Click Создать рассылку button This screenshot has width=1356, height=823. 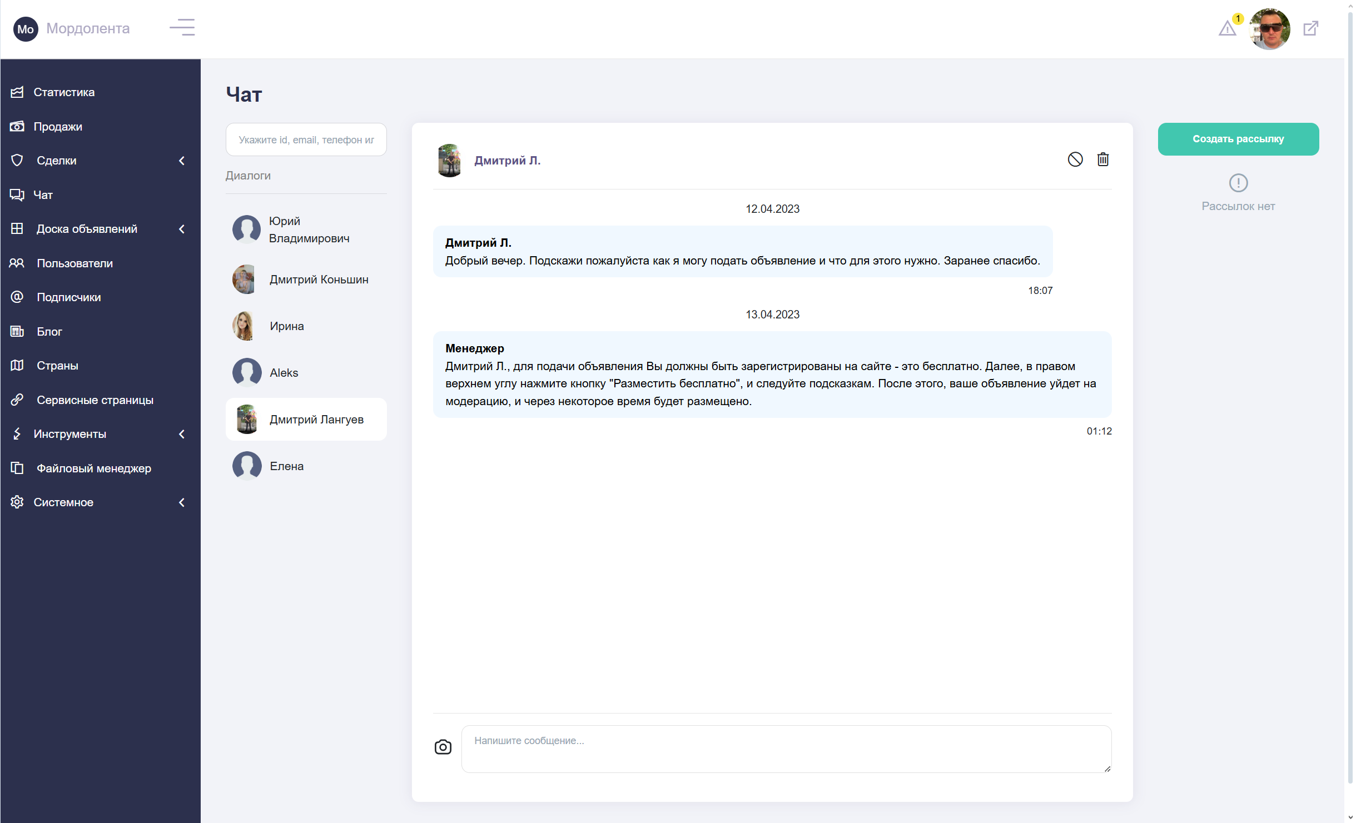(x=1238, y=139)
